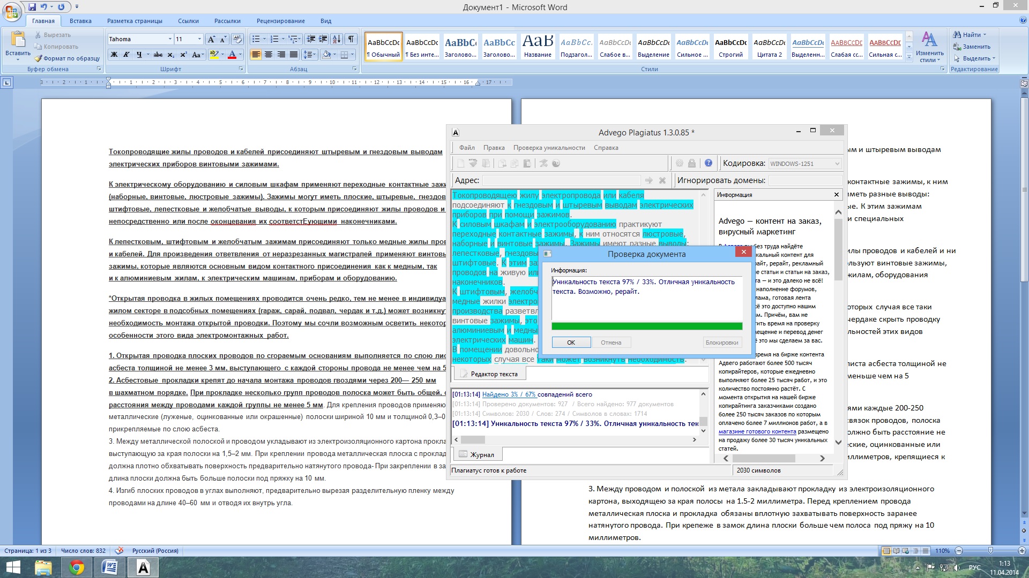Open the Проверка уникальности menu
This screenshot has width=1029, height=578.
click(549, 148)
